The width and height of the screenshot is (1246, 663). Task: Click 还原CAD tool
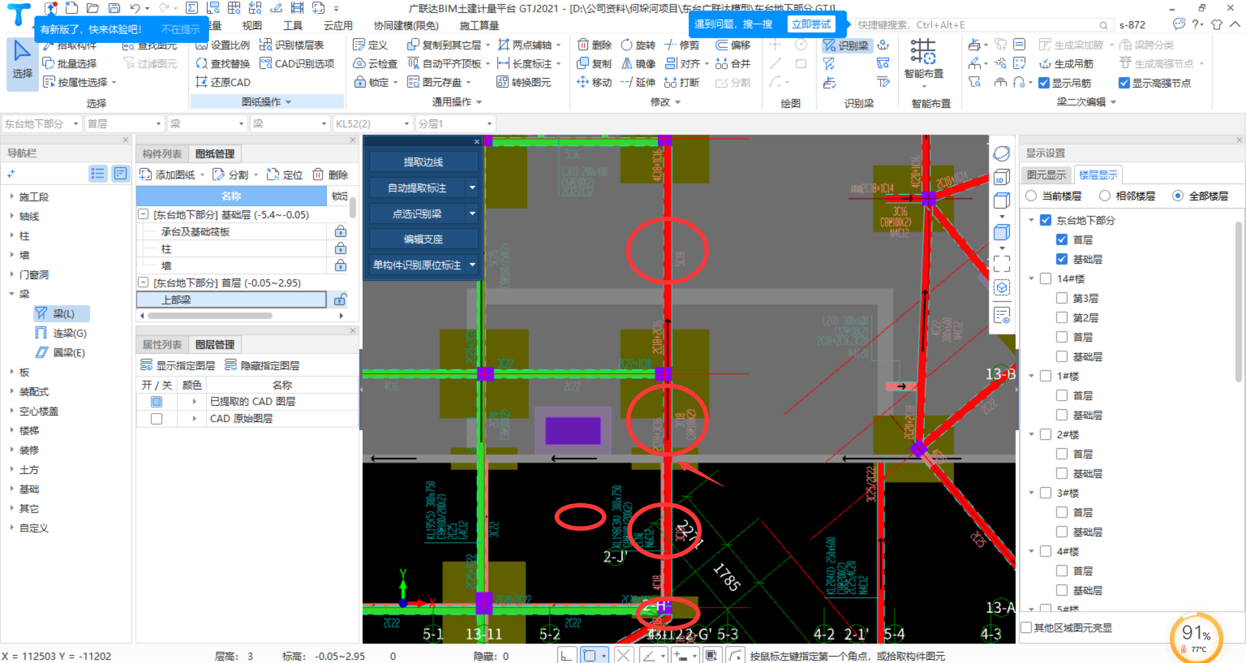tap(223, 82)
